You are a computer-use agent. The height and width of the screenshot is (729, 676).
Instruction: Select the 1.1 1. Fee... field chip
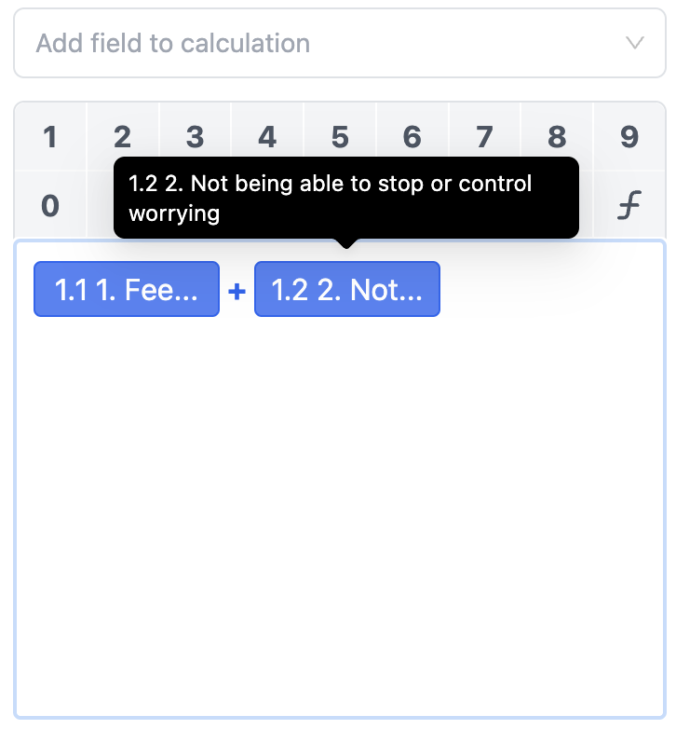pyautogui.click(x=127, y=289)
